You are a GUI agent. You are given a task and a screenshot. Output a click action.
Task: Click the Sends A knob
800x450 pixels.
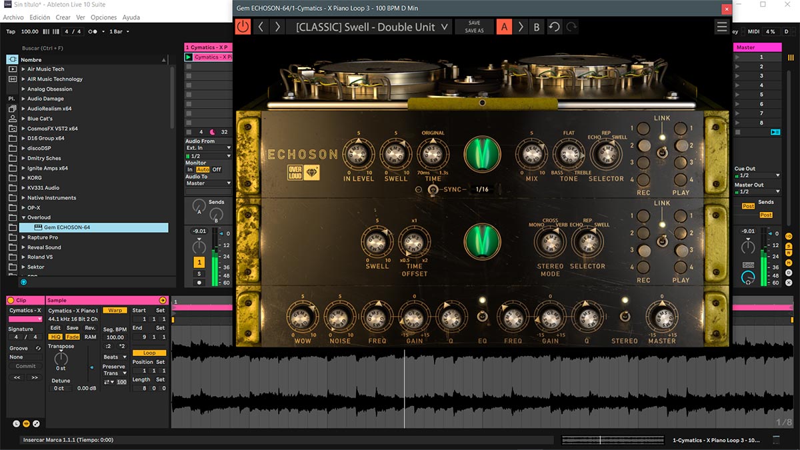tap(198, 206)
